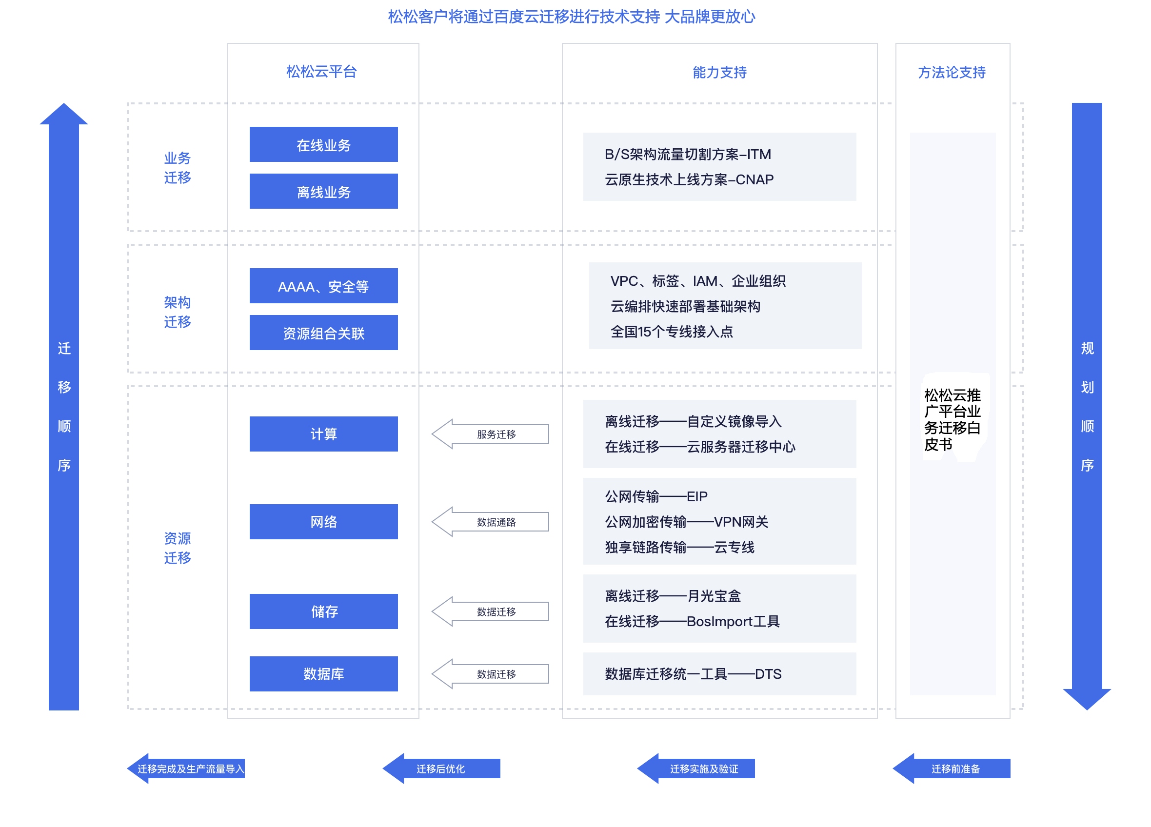Click the 架构迁移 row label
This screenshot has height=827, width=1151.
tap(177, 312)
